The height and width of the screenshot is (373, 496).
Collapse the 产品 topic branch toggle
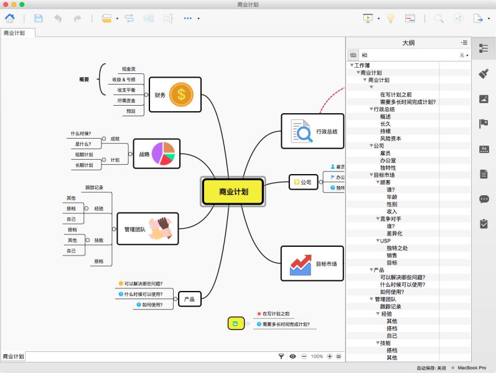point(175,299)
